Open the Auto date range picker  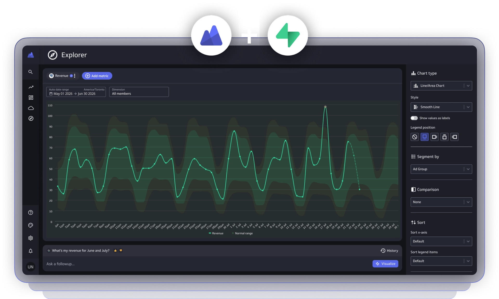[x=76, y=92]
